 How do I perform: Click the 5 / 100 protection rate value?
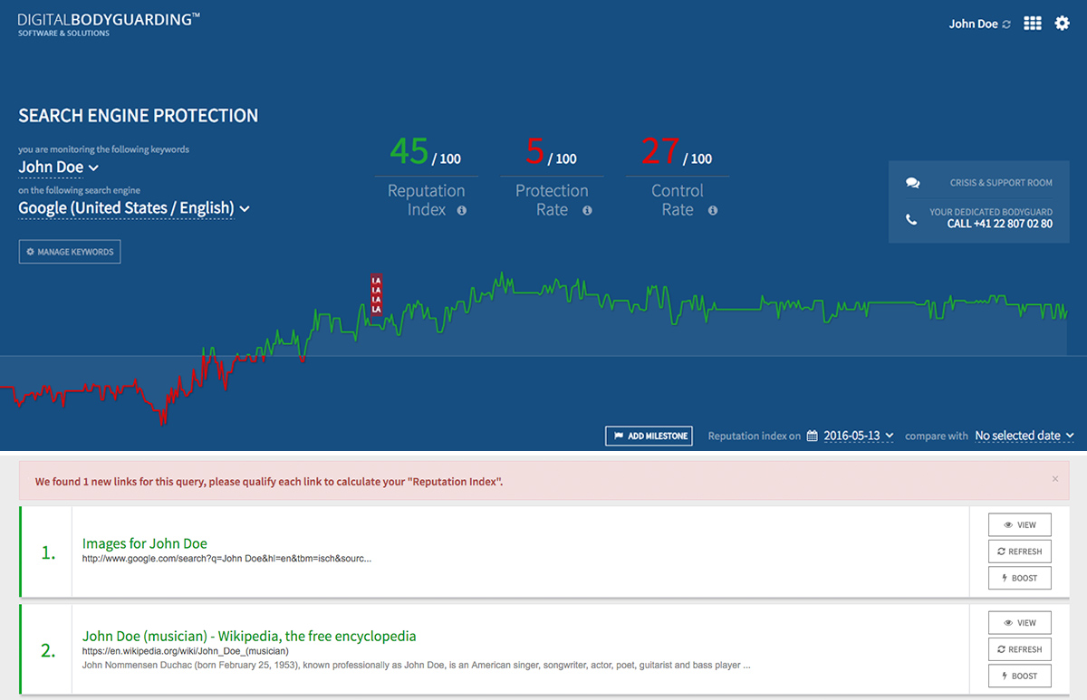551,151
